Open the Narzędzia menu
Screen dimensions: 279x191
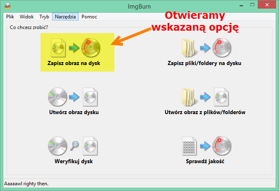click(65, 17)
